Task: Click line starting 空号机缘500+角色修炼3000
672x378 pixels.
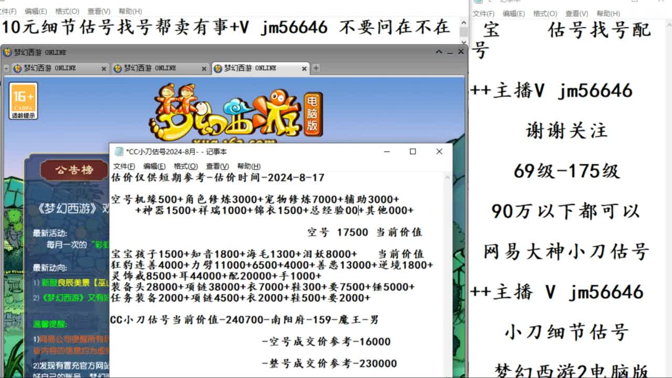Action: tap(255, 199)
